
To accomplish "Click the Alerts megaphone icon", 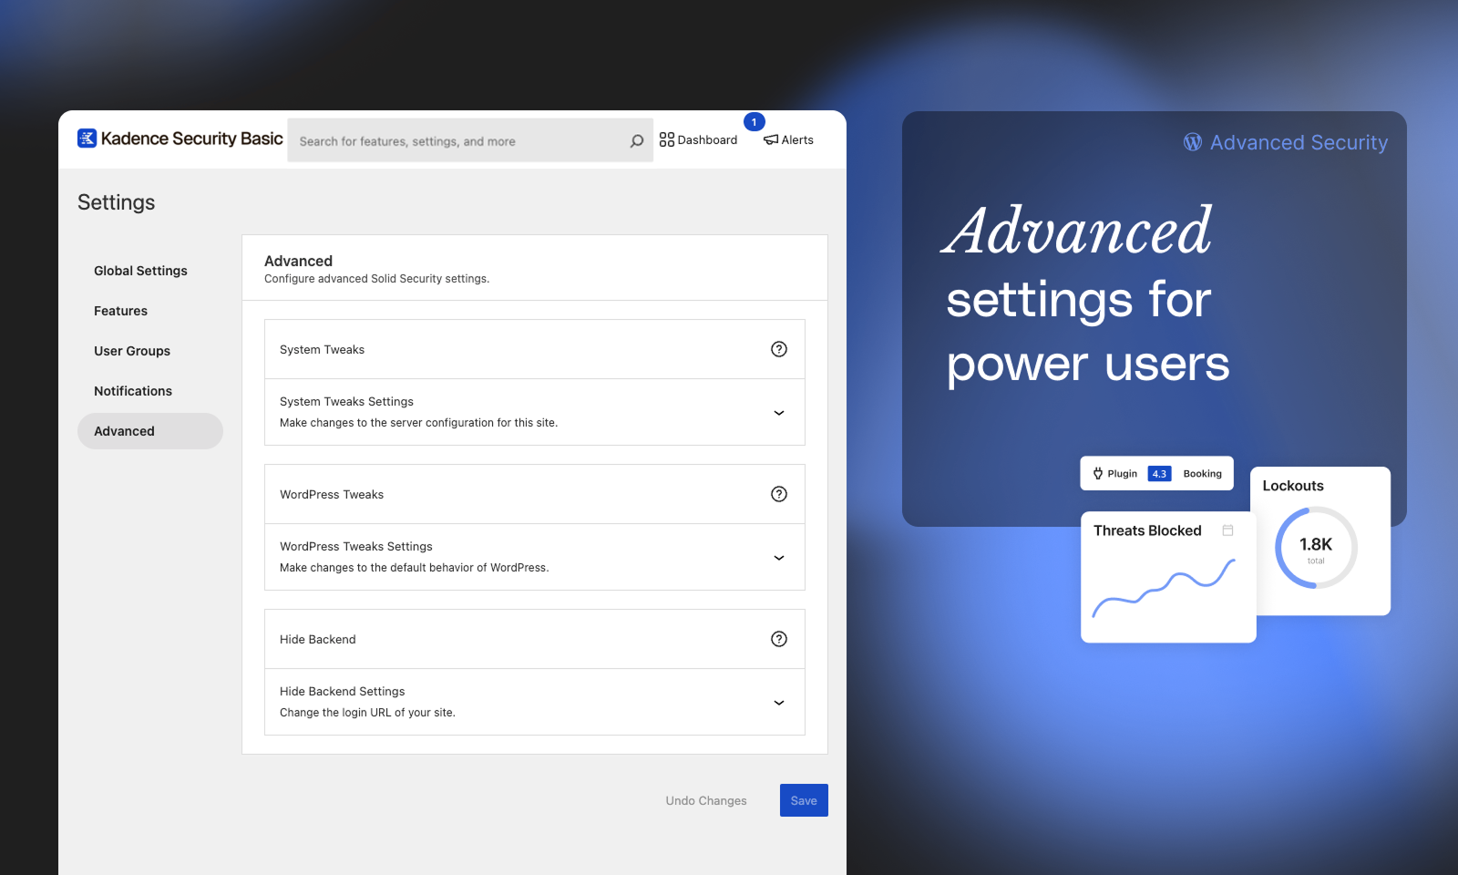I will pos(771,139).
